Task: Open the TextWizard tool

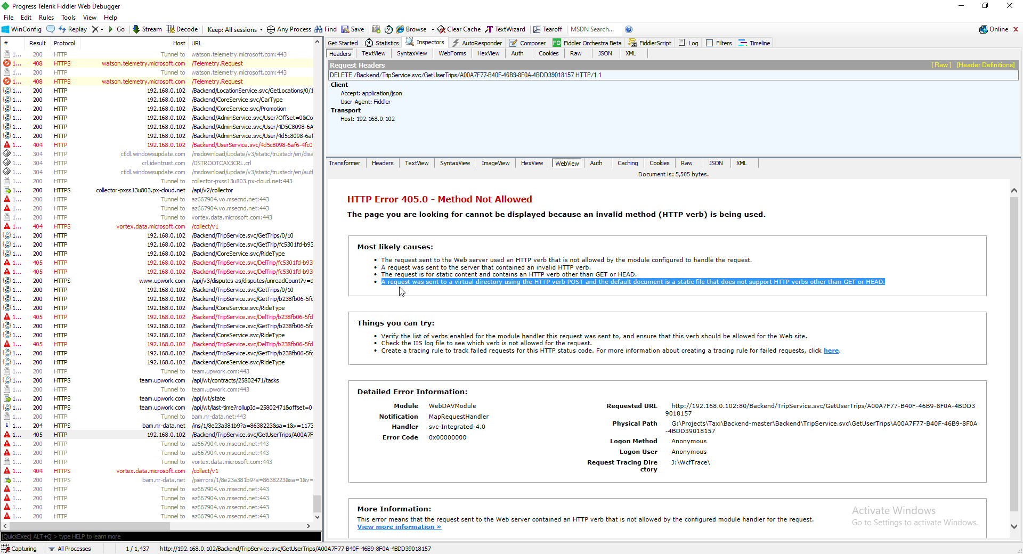Action: pyautogui.click(x=505, y=29)
